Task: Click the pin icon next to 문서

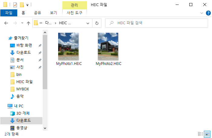Action: coord(40,60)
